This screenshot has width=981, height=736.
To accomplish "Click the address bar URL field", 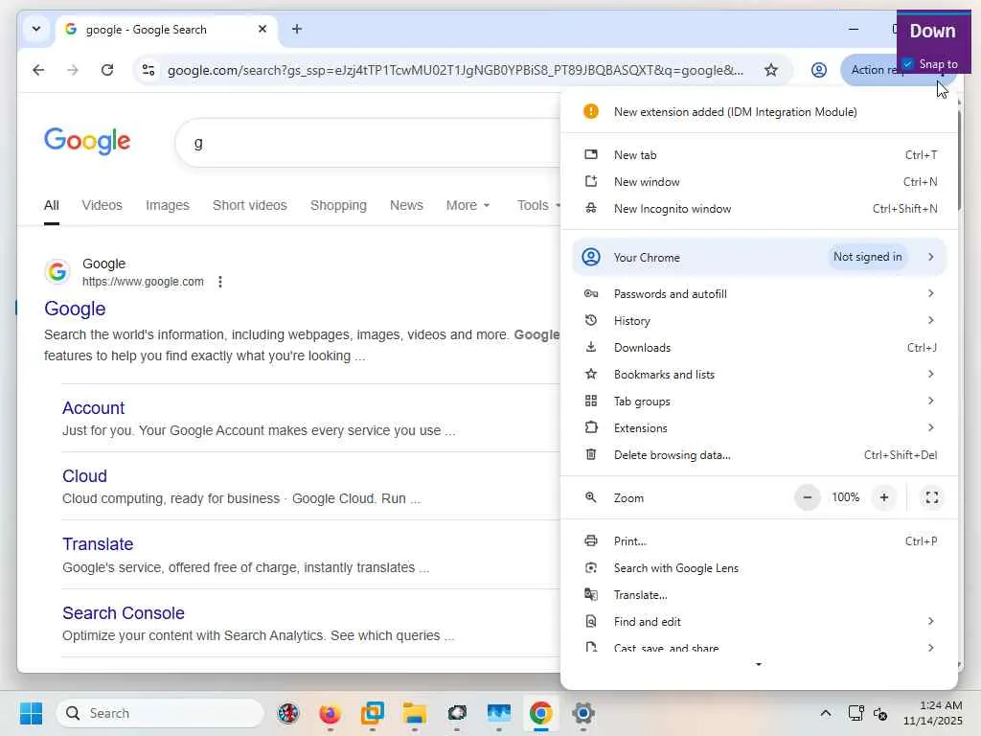I will pos(455,70).
